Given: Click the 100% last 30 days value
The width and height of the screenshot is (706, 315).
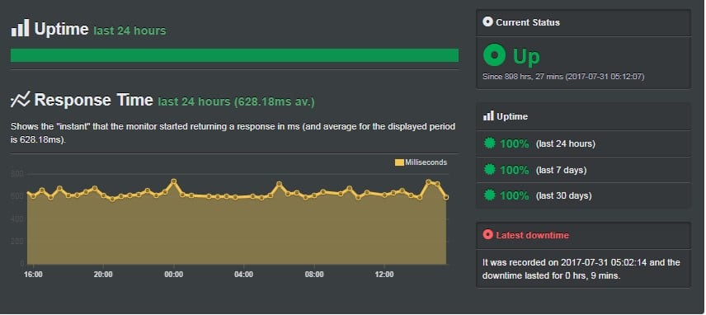Looking at the screenshot, I should (514, 195).
